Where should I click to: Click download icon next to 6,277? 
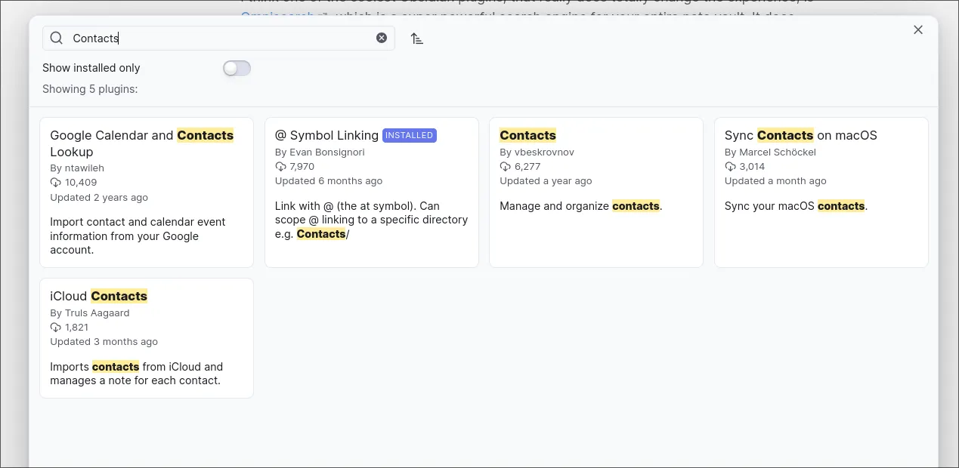506,167
